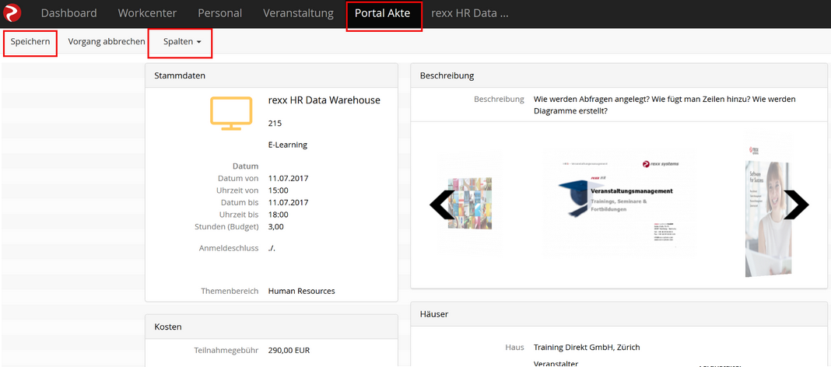Viewport: 831px width, 367px height.
Task: Click the yellow monitor E-Learning icon
Action: click(x=230, y=114)
